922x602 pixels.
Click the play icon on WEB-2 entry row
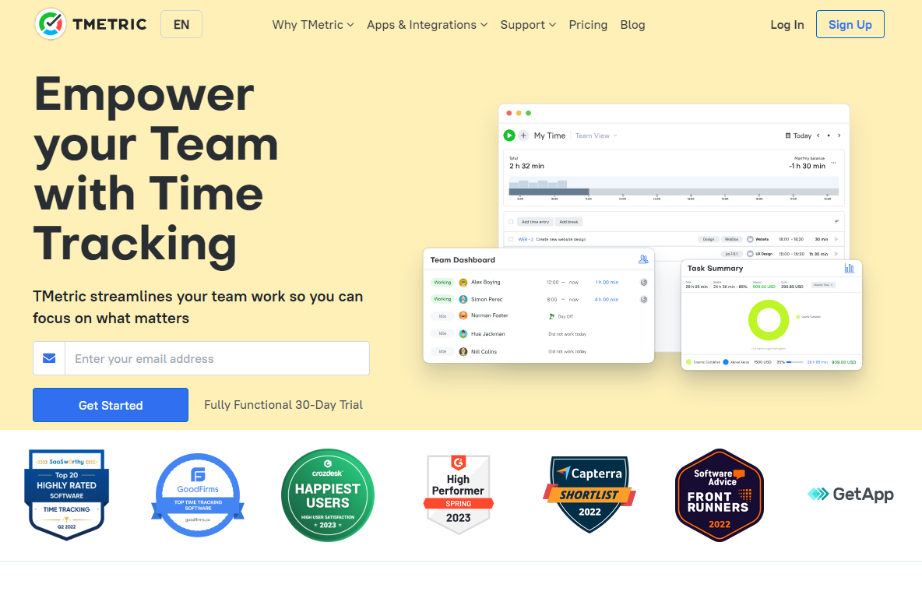836,239
